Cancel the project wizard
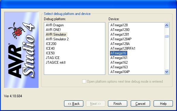The image size is (177, 111). 140,104
